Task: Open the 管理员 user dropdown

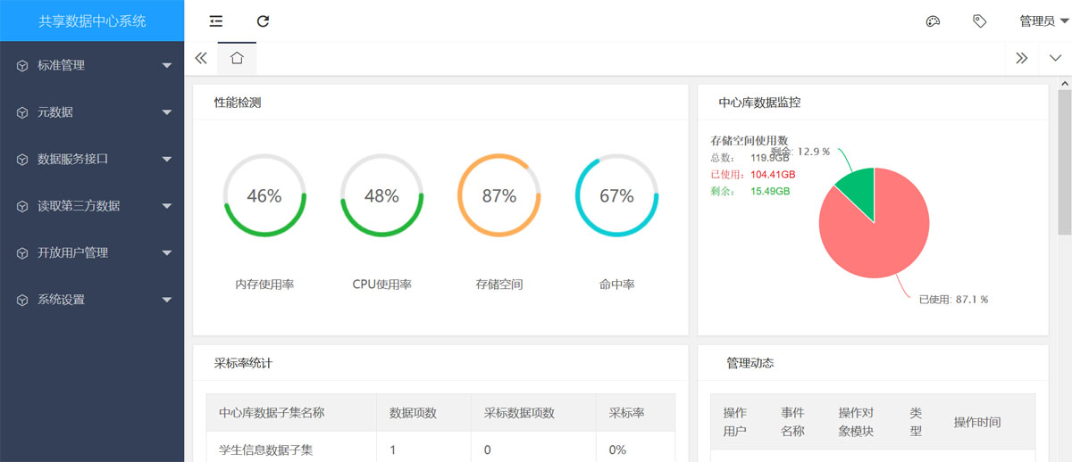Action: tap(1042, 21)
